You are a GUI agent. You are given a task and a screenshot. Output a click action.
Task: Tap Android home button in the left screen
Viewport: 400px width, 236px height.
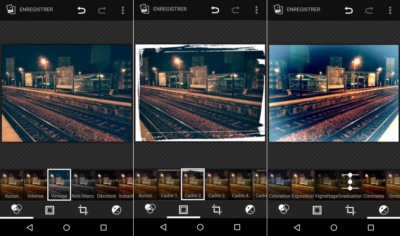pyautogui.click(x=67, y=227)
